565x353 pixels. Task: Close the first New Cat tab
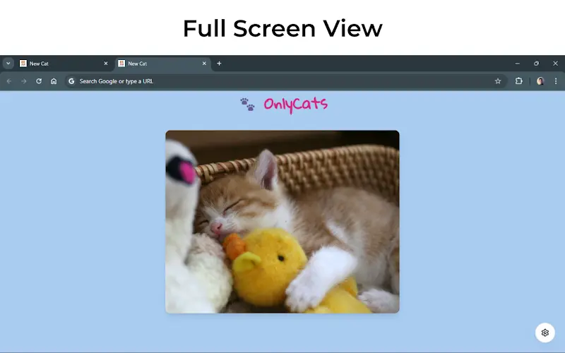105,64
